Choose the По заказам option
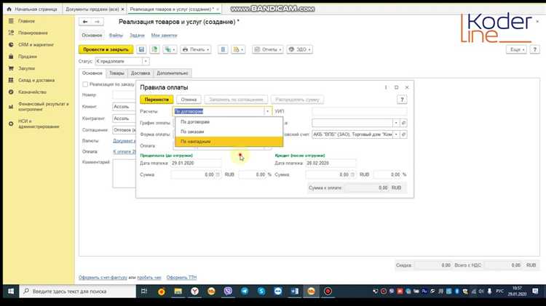The width and height of the screenshot is (546, 306). coord(192,132)
